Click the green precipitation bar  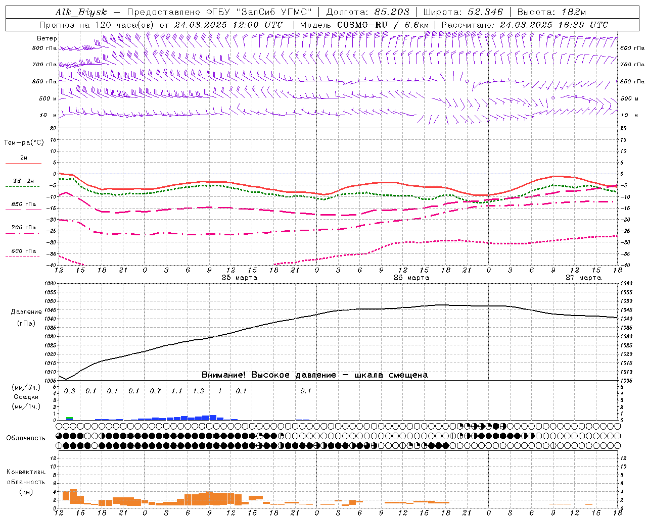[70, 418]
